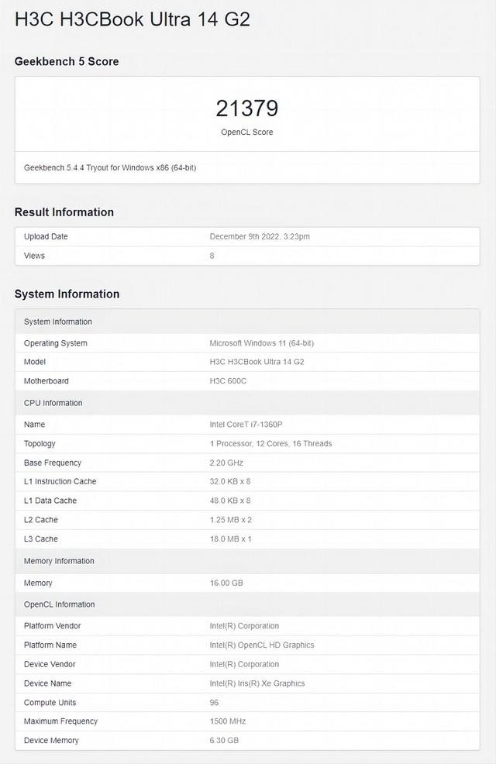Click the H3C H3CBook Ultra 14 G2 page title
The height and width of the screenshot is (764, 496).
click(x=132, y=20)
